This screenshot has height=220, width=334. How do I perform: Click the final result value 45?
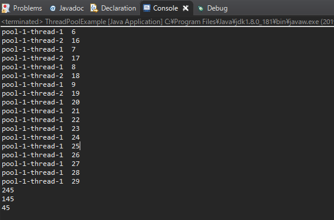pos(6,208)
